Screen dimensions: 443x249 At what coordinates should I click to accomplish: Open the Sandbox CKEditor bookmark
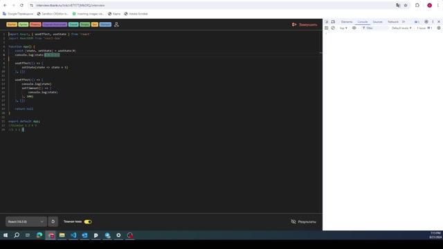(53, 14)
